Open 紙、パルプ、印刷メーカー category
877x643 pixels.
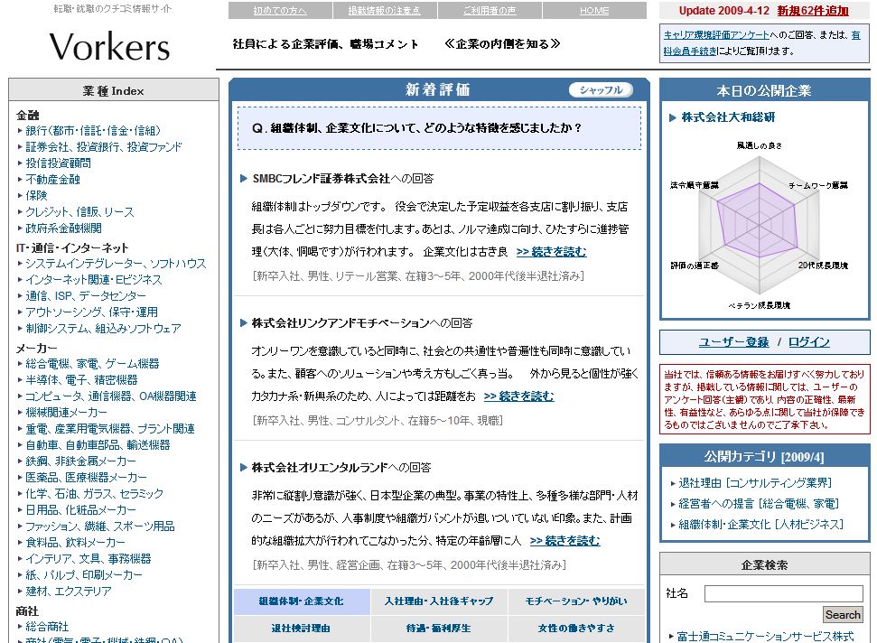click(x=84, y=574)
